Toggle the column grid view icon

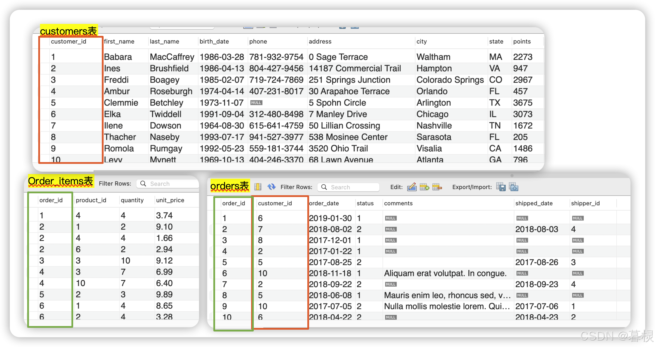click(258, 187)
